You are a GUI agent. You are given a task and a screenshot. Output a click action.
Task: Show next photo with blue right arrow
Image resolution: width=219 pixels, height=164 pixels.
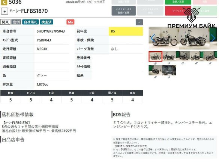tap(213, 38)
